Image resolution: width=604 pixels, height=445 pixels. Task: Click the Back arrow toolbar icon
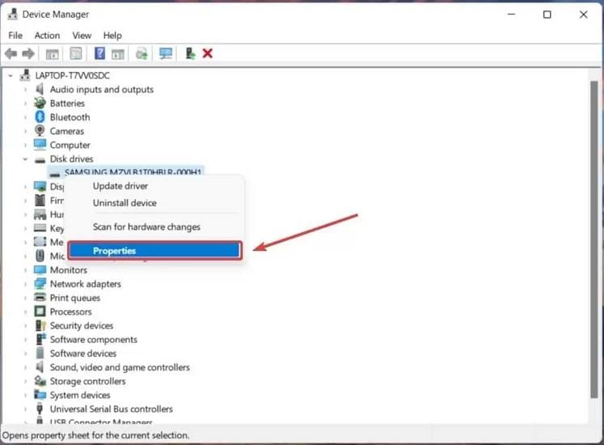[11, 53]
